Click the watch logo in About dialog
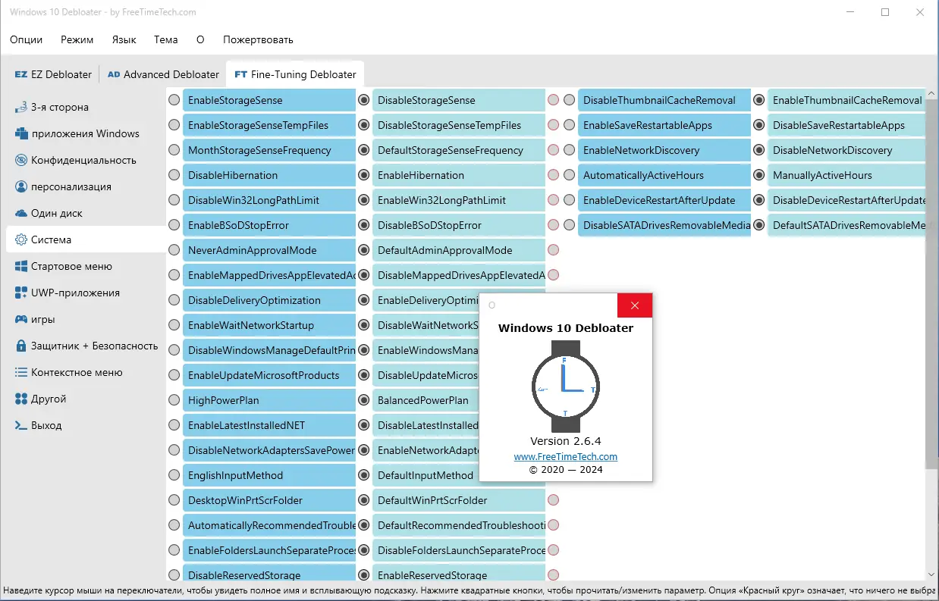Screen dimensions: 939x601 tap(566, 386)
